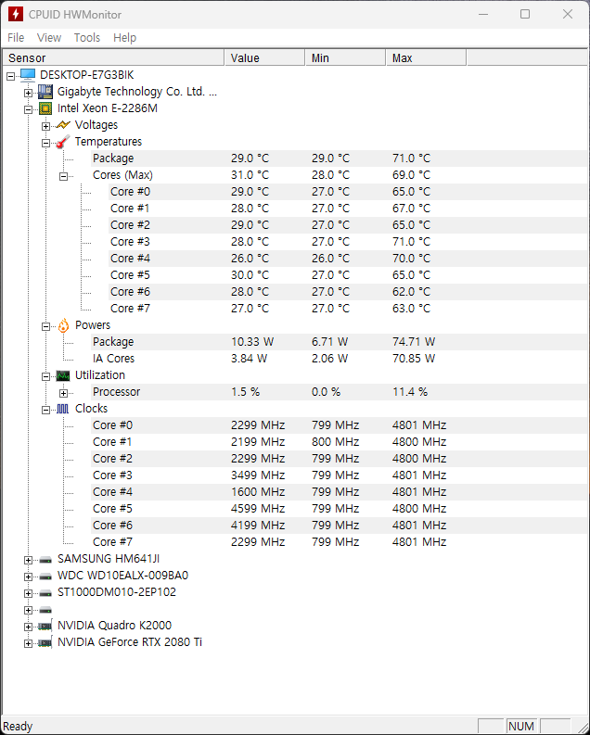Collapse the Temperatures section

pos(46,143)
